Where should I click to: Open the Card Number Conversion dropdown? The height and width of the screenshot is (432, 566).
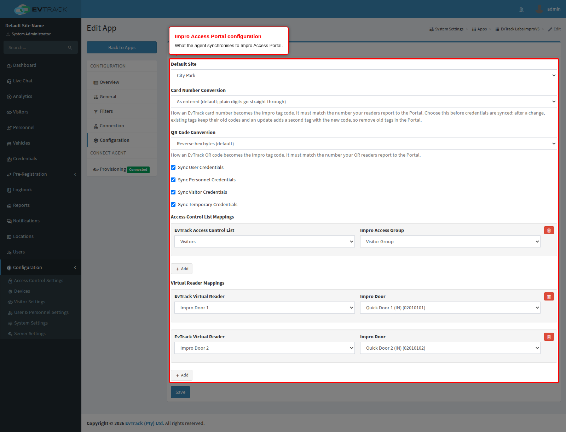(364, 101)
